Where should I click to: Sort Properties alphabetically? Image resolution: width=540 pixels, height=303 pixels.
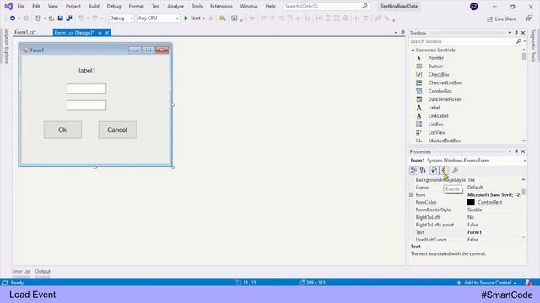click(423, 170)
